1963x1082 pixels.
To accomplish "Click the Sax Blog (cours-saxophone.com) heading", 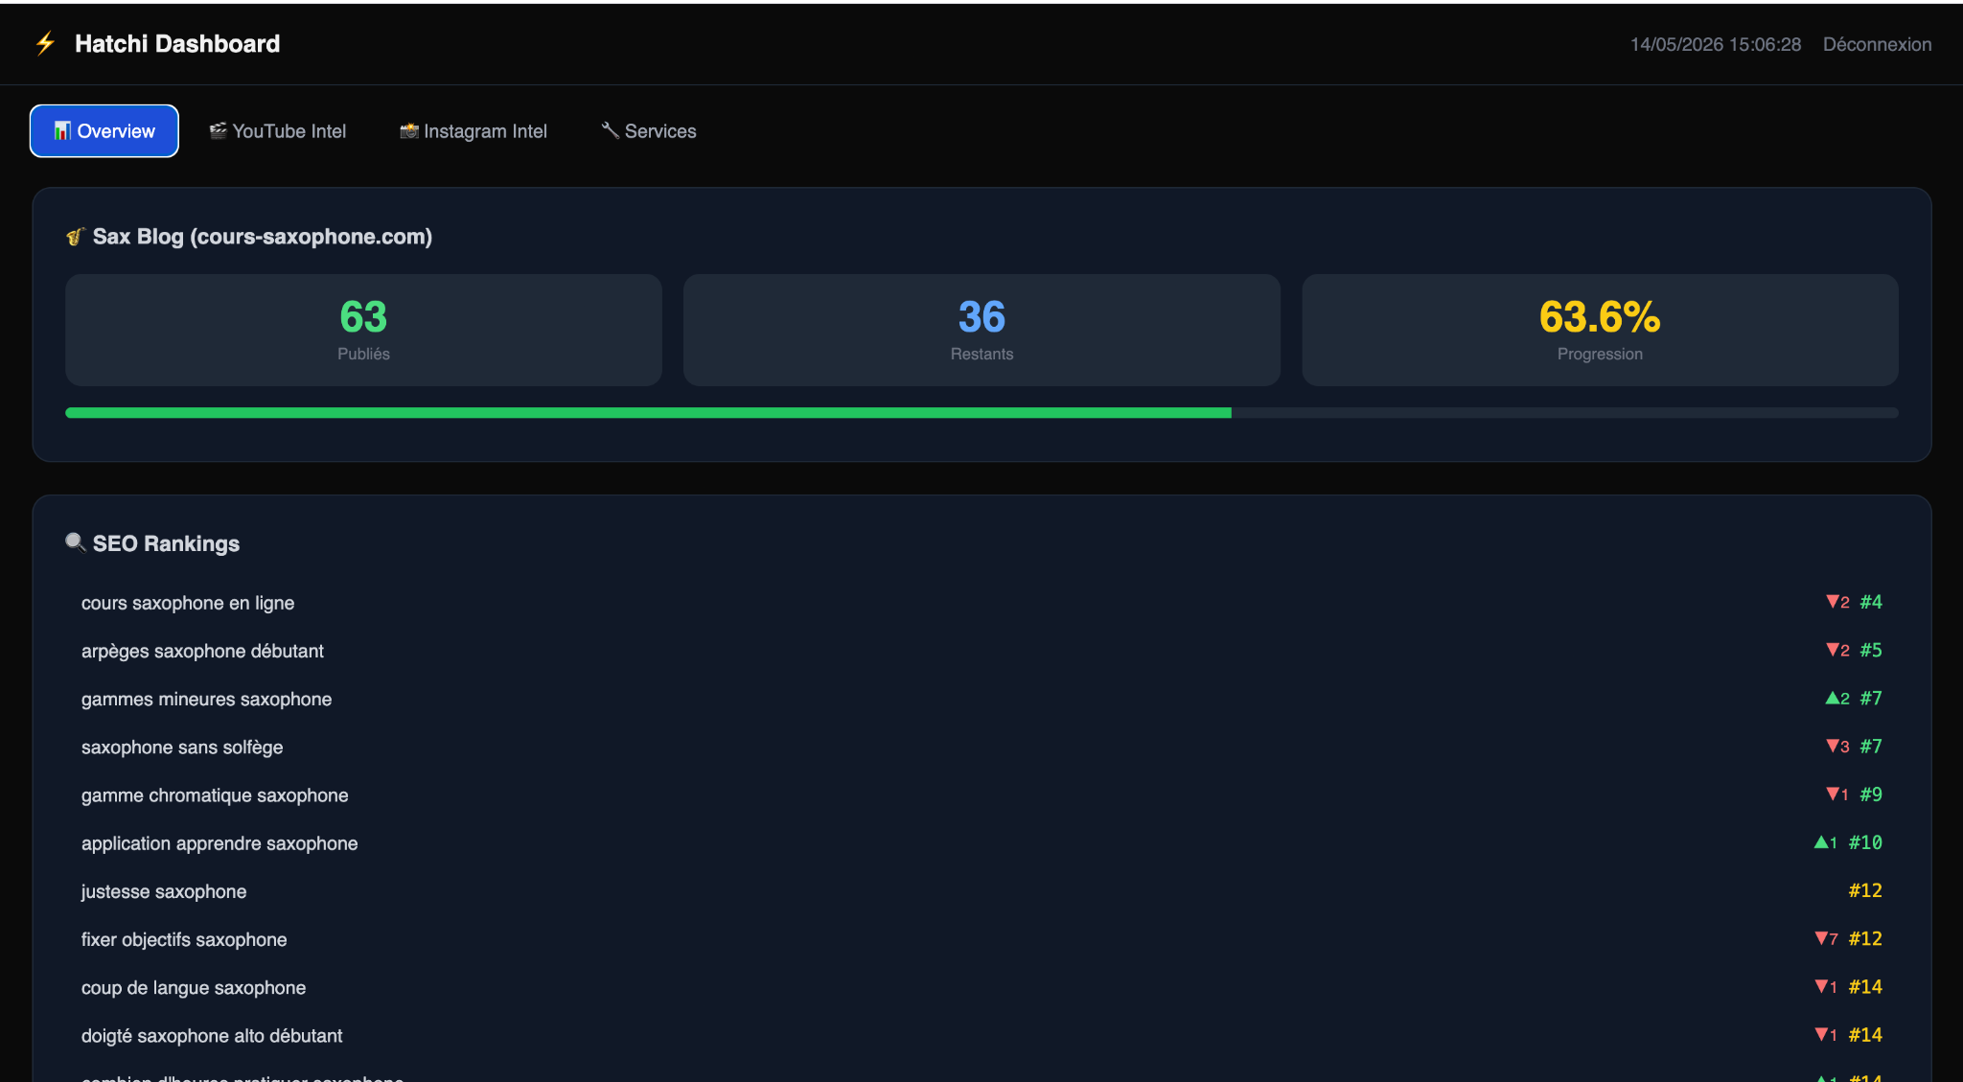I will 263,237.
